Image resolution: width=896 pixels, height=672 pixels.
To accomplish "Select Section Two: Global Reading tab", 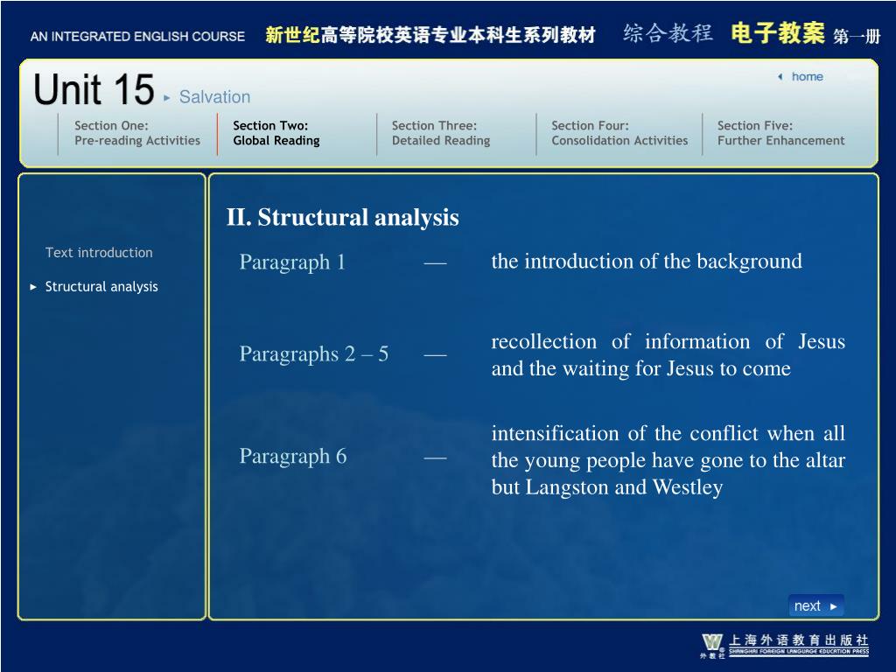I will pyautogui.click(x=276, y=133).
